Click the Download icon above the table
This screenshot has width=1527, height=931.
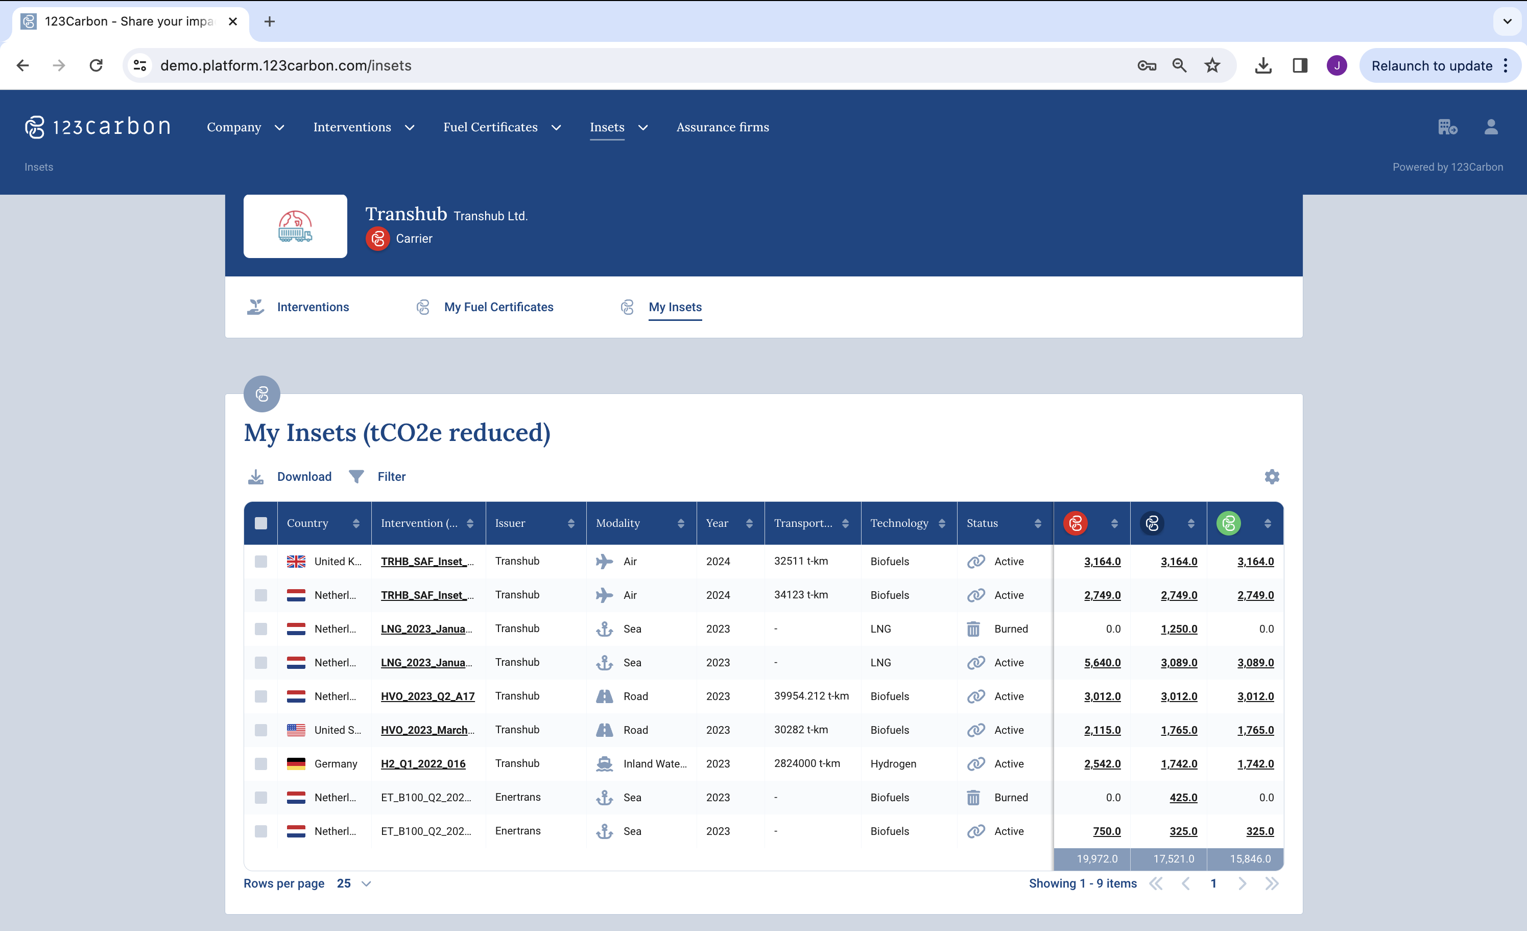click(x=255, y=476)
